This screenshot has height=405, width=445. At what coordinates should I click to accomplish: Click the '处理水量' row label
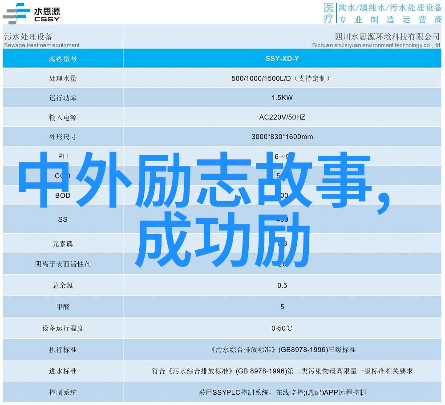click(x=63, y=78)
